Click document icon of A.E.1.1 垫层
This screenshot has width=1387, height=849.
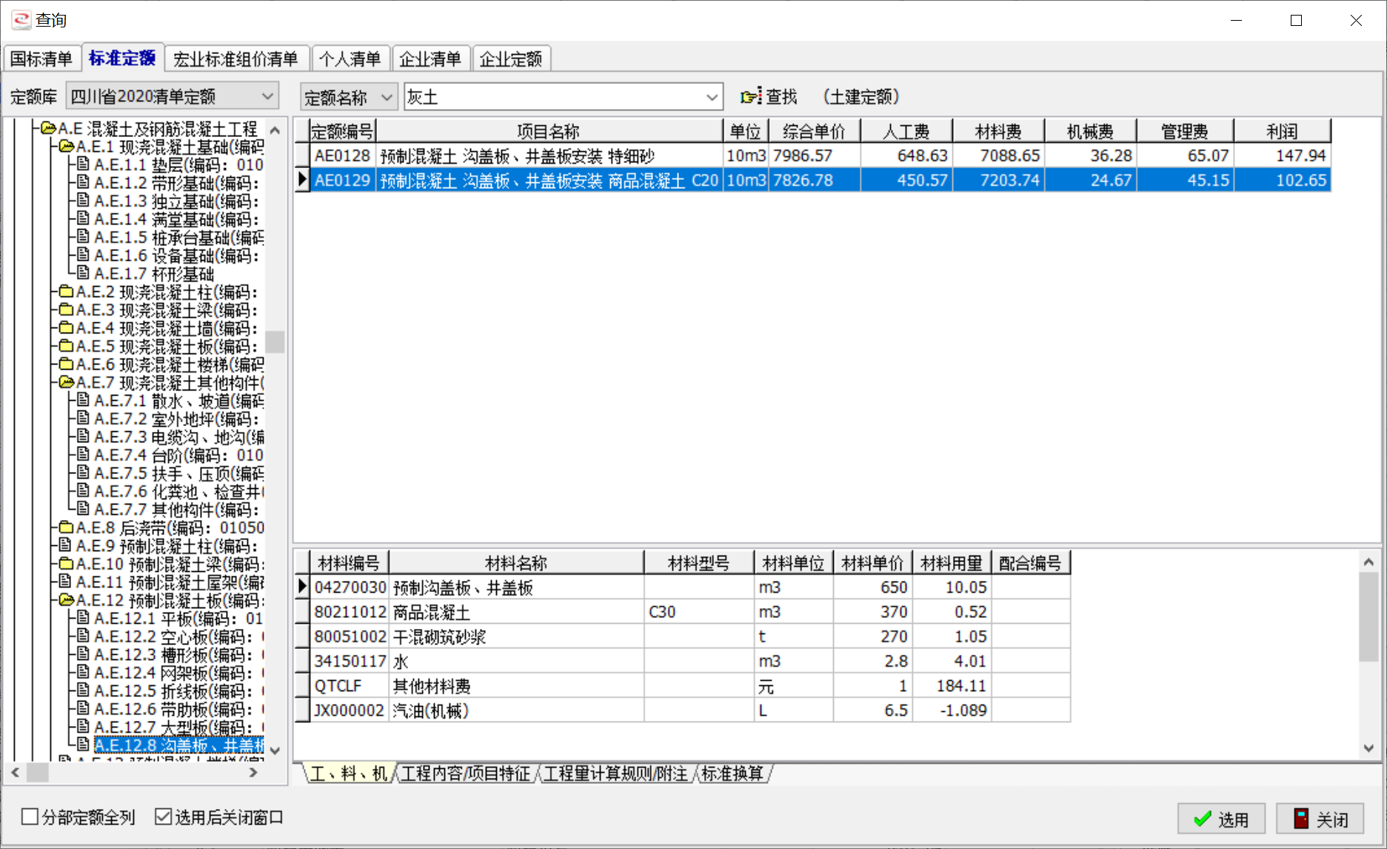click(84, 164)
